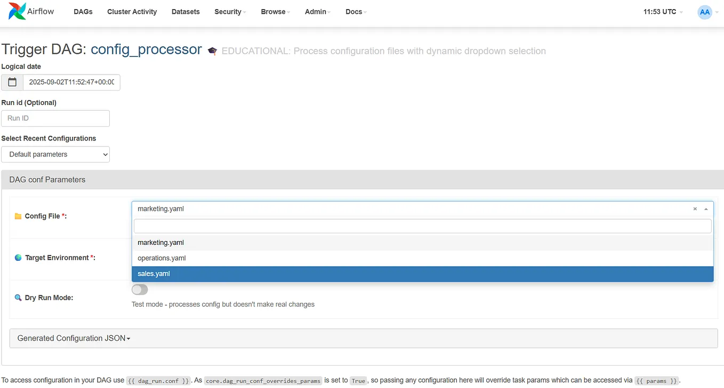
Task: Navigate to Cluster Activity
Action: 132,12
